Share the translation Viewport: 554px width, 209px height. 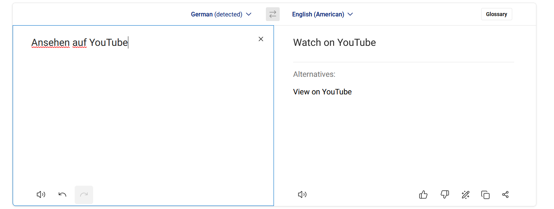505,195
